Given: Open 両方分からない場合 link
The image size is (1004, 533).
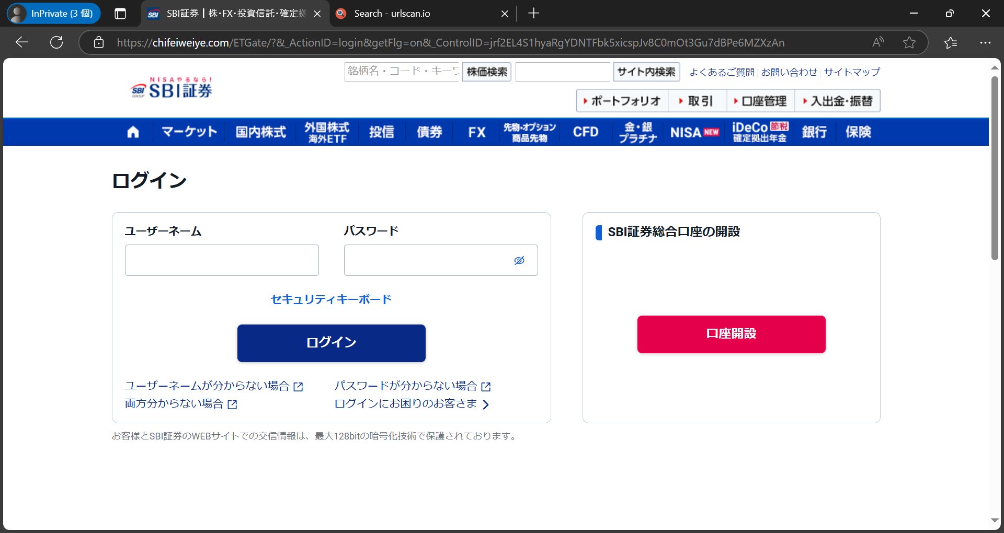Looking at the screenshot, I should tap(181, 404).
